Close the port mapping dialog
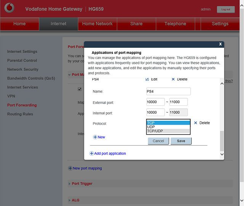 (220, 44)
